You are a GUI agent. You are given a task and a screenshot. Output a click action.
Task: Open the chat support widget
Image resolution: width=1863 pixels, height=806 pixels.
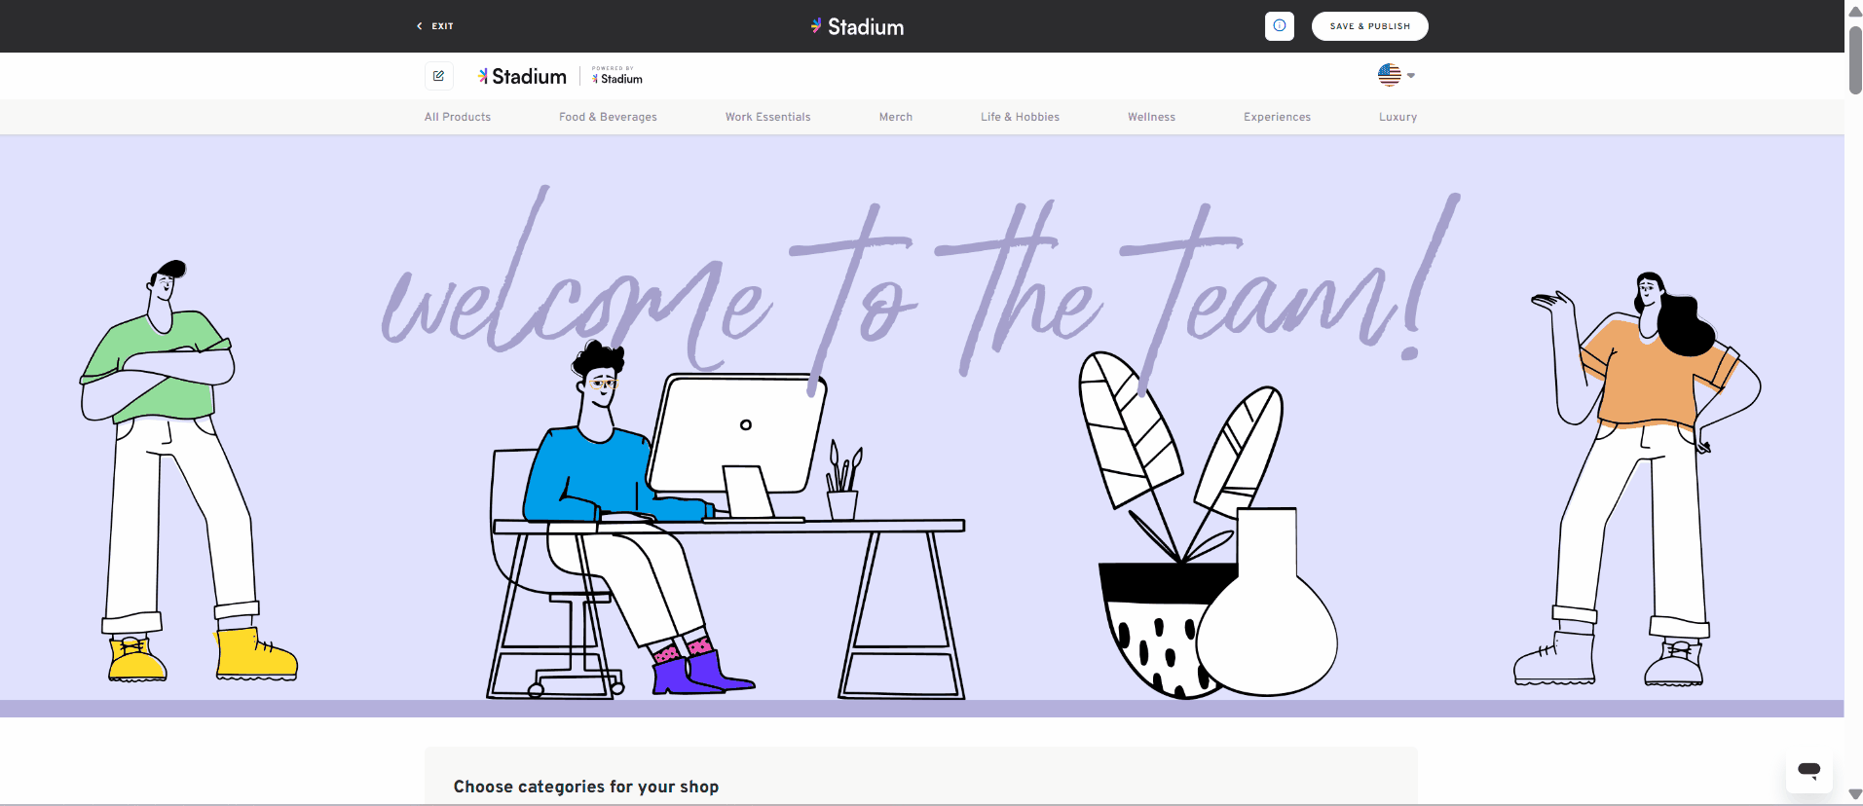1808,770
